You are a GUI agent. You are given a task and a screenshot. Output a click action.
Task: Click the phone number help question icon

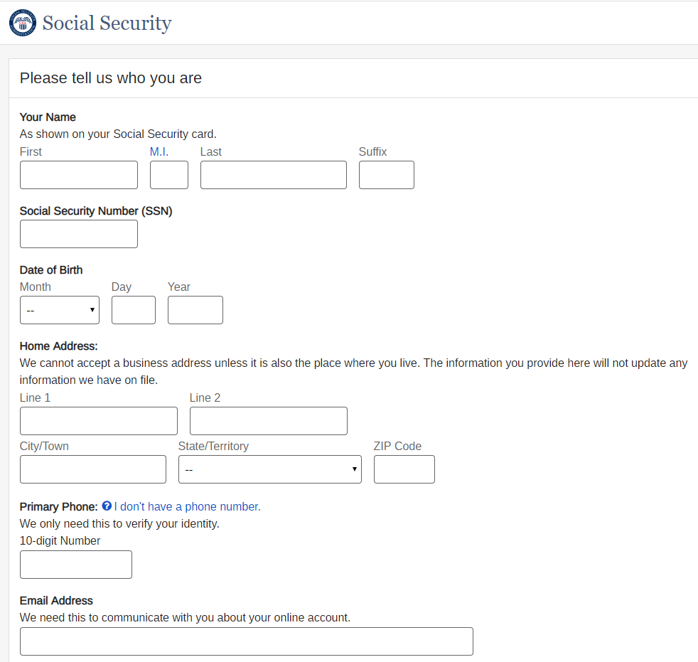click(x=107, y=506)
